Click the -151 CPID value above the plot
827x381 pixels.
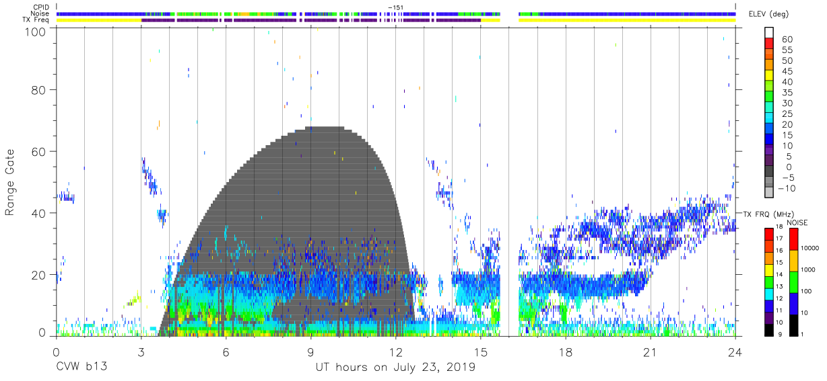395,7
